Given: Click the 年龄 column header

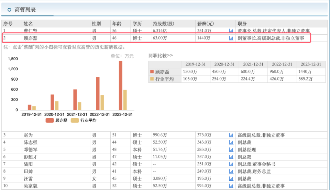Looking at the screenshot, I should (x=117, y=24).
